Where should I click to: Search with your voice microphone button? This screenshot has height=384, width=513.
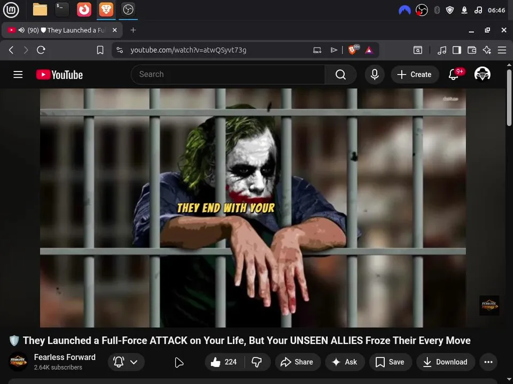375,75
